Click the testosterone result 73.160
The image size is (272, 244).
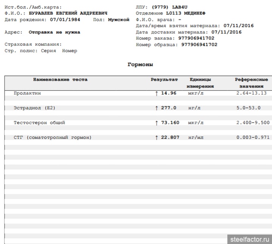pyautogui.click(x=170, y=123)
